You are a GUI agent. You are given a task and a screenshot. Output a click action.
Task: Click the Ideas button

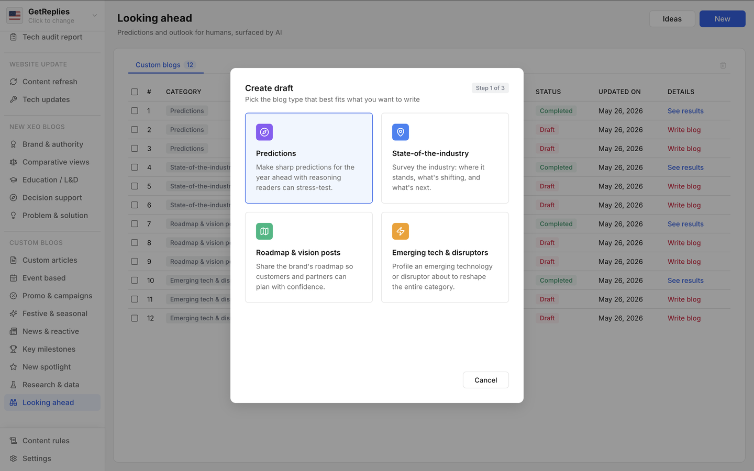click(672, 19)
